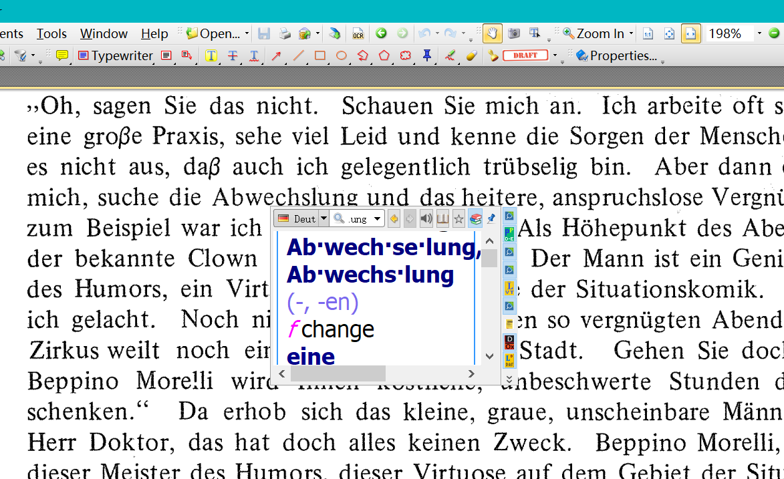
Task: Go to previous view with green back arrow
Action: pos(381,33)
